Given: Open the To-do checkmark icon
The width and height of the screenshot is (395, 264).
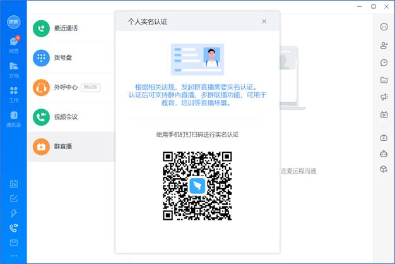Looking at the screenshot, I should point(14,198).
